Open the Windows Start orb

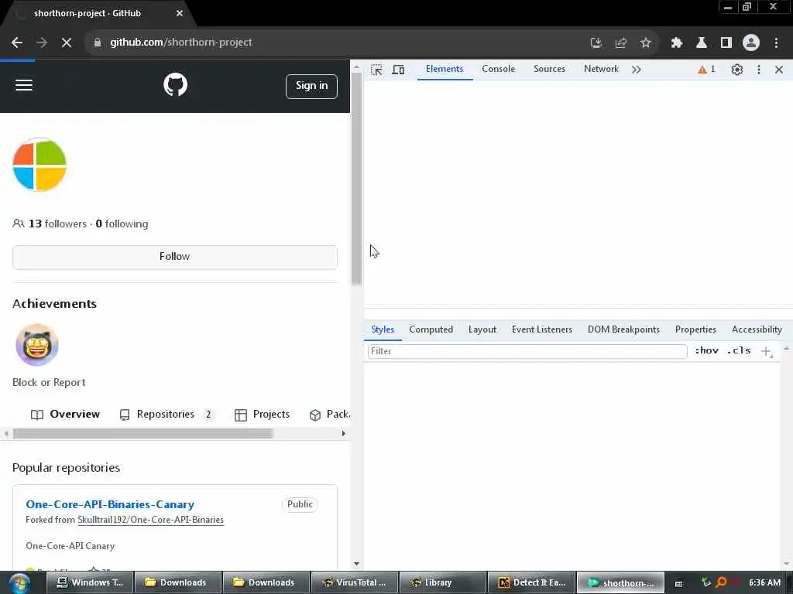19,582
